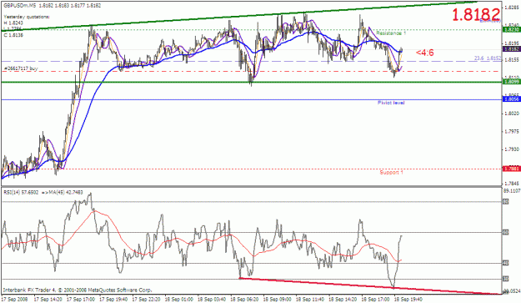Click the 'C 1.8136' yesterday close value

pos(13,35)
